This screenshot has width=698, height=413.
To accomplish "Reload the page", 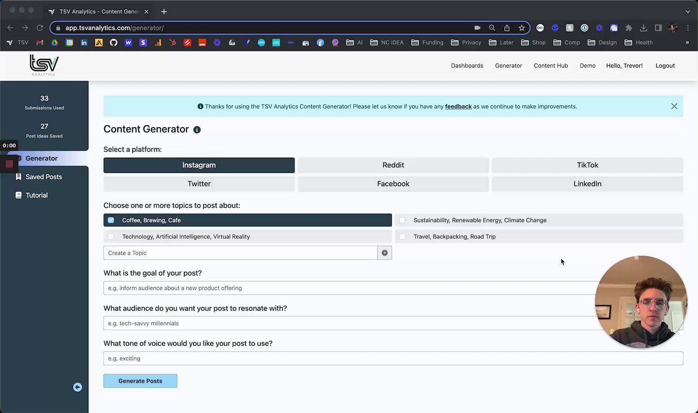I will (40, 28).
